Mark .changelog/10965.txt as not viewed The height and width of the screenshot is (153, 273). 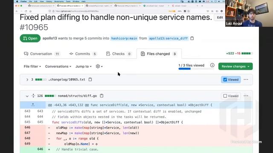(231, 79)
